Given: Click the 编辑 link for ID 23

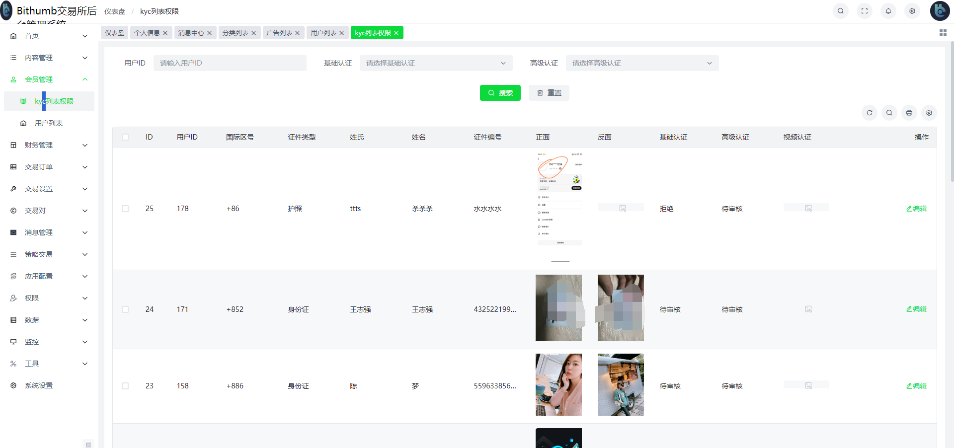Looking at the screenshot, I should point(917,386).
